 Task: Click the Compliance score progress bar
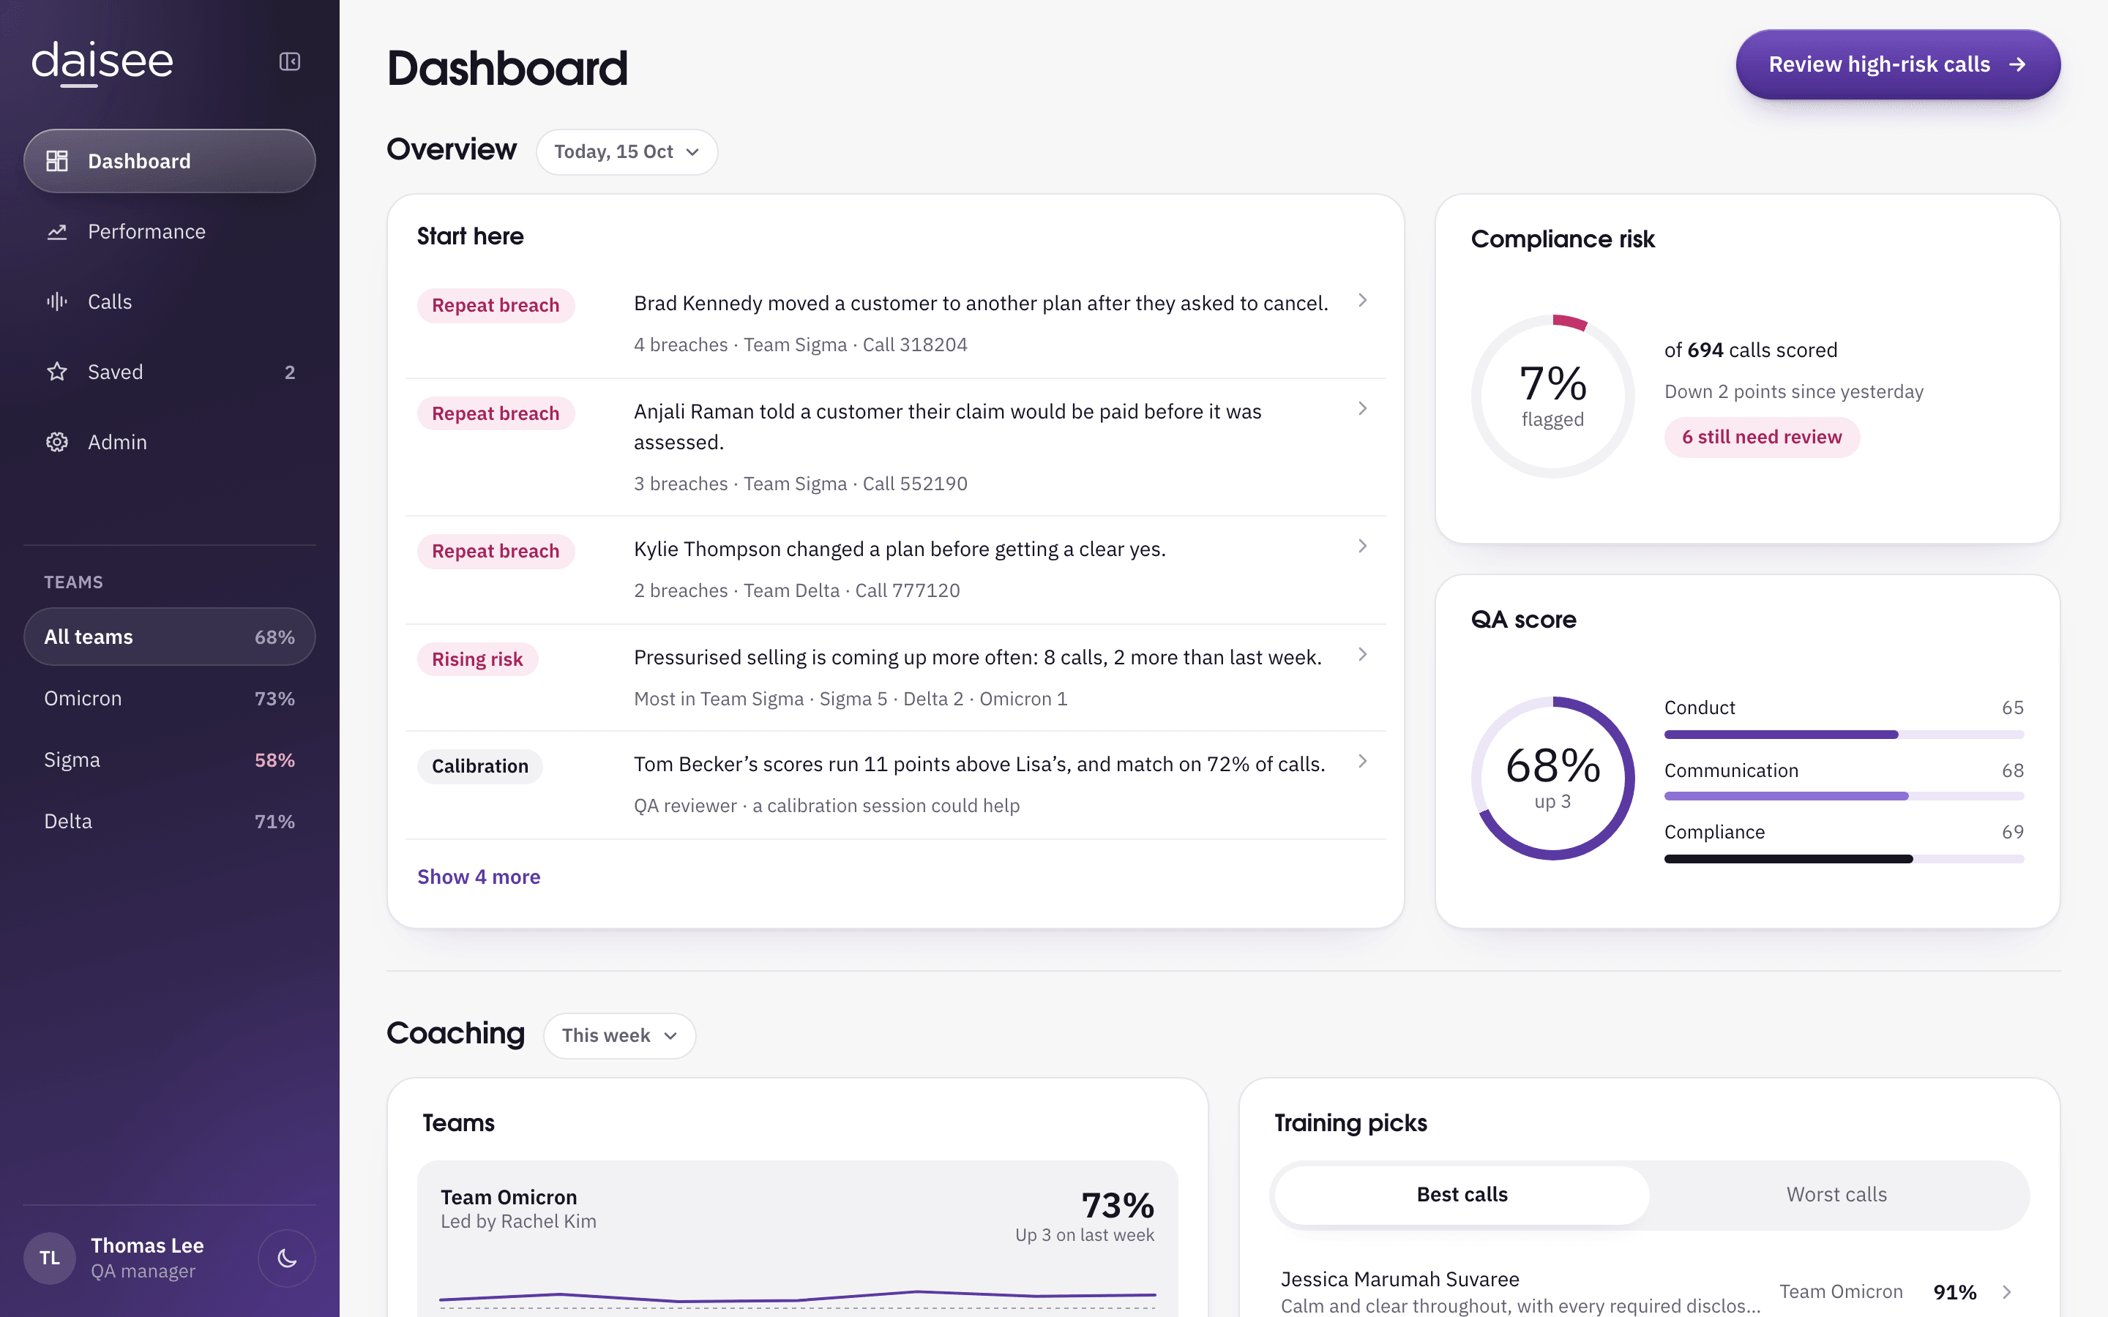(1844, 860)
